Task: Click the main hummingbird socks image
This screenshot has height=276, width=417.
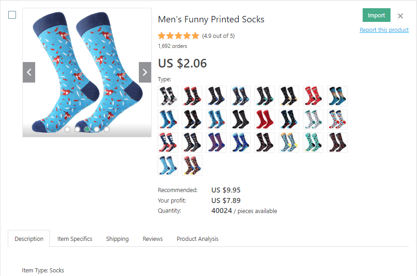Action: click(87, 68)
